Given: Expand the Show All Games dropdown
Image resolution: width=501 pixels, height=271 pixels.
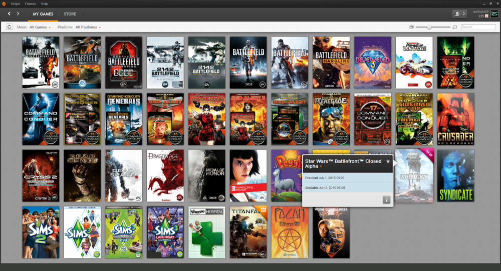Looking at the screenshot, I should pos(40,27).
